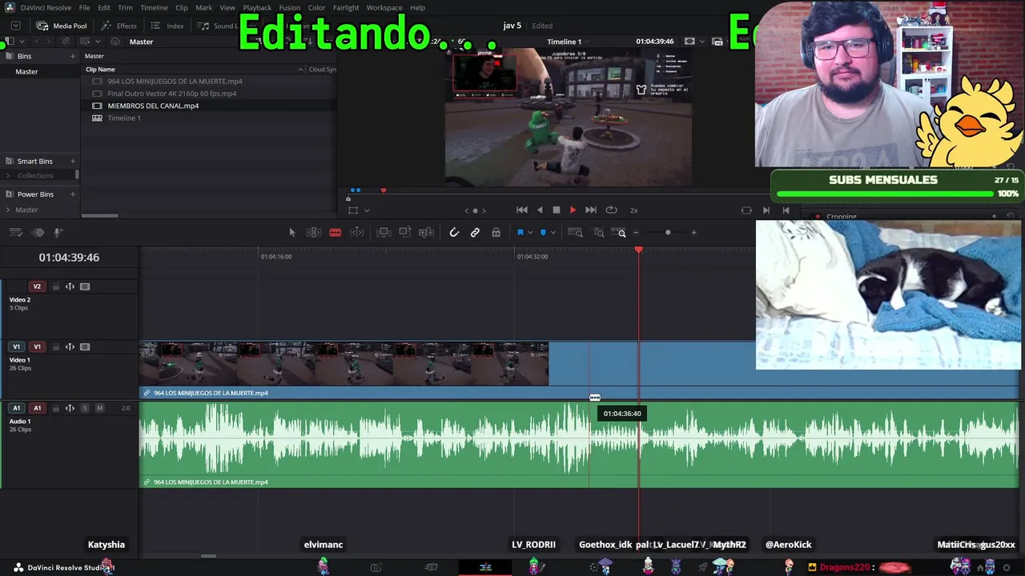The width and height of the screenshot is (1025, 576).
Task: Add a blue flag to the clip
Action: click(521, 233)
